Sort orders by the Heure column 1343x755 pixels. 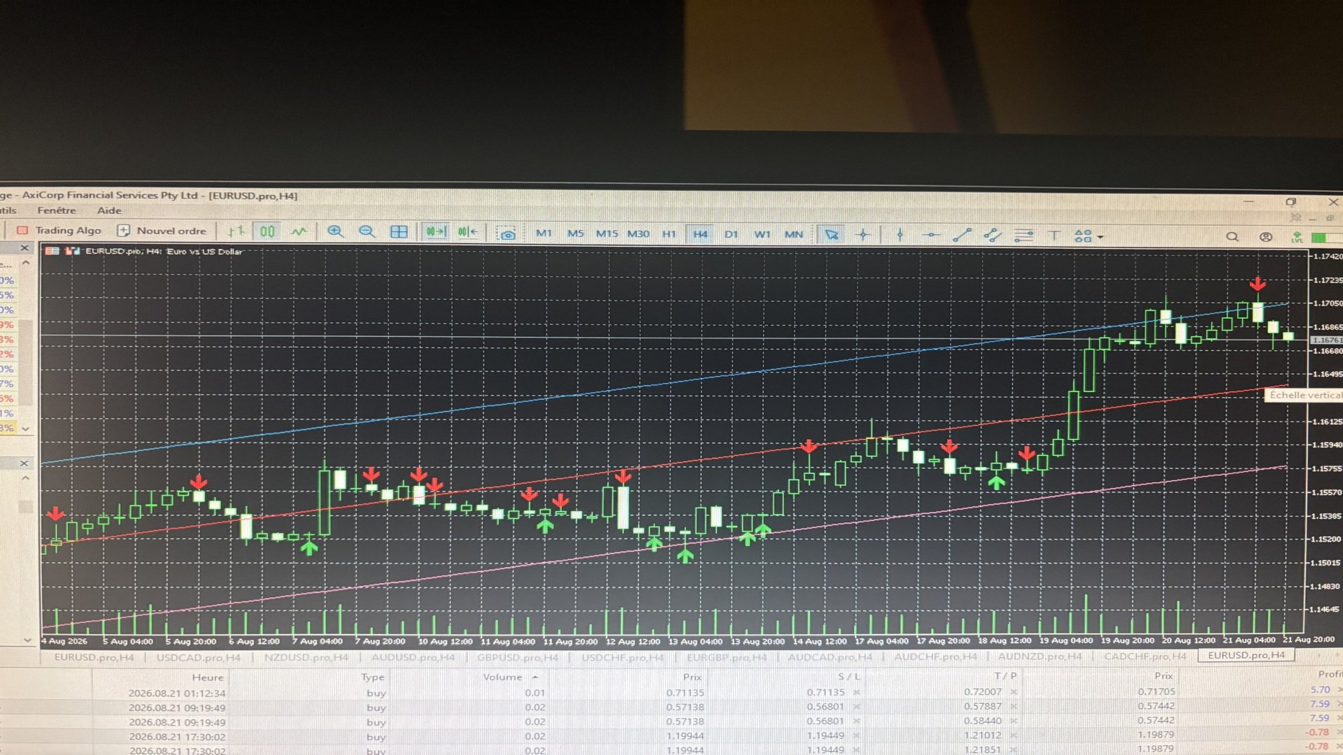click(208, 677)
